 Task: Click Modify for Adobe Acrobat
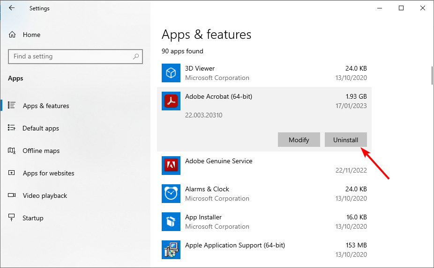pos(299,140)
